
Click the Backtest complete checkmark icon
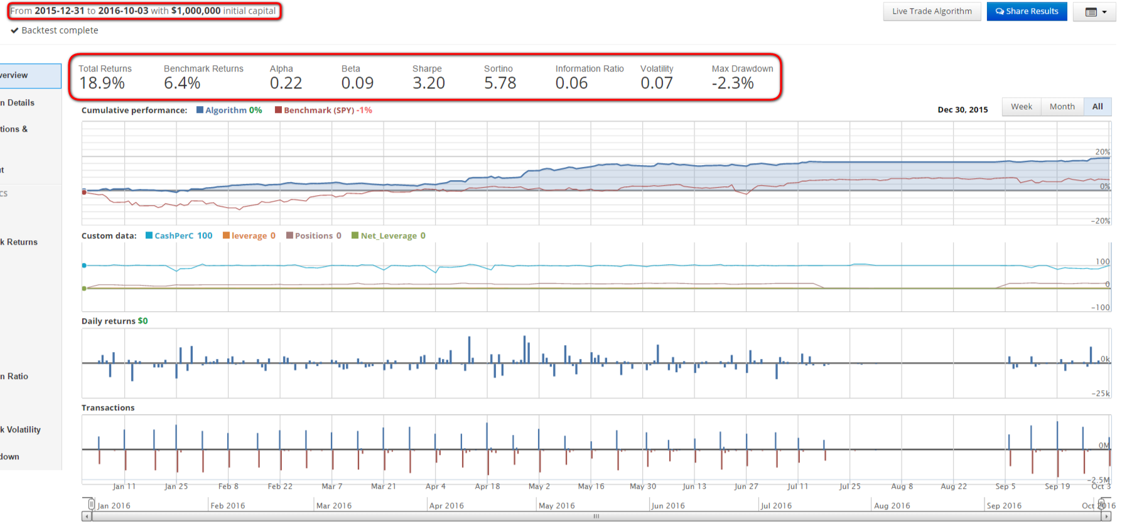click(x=14, y=30)
